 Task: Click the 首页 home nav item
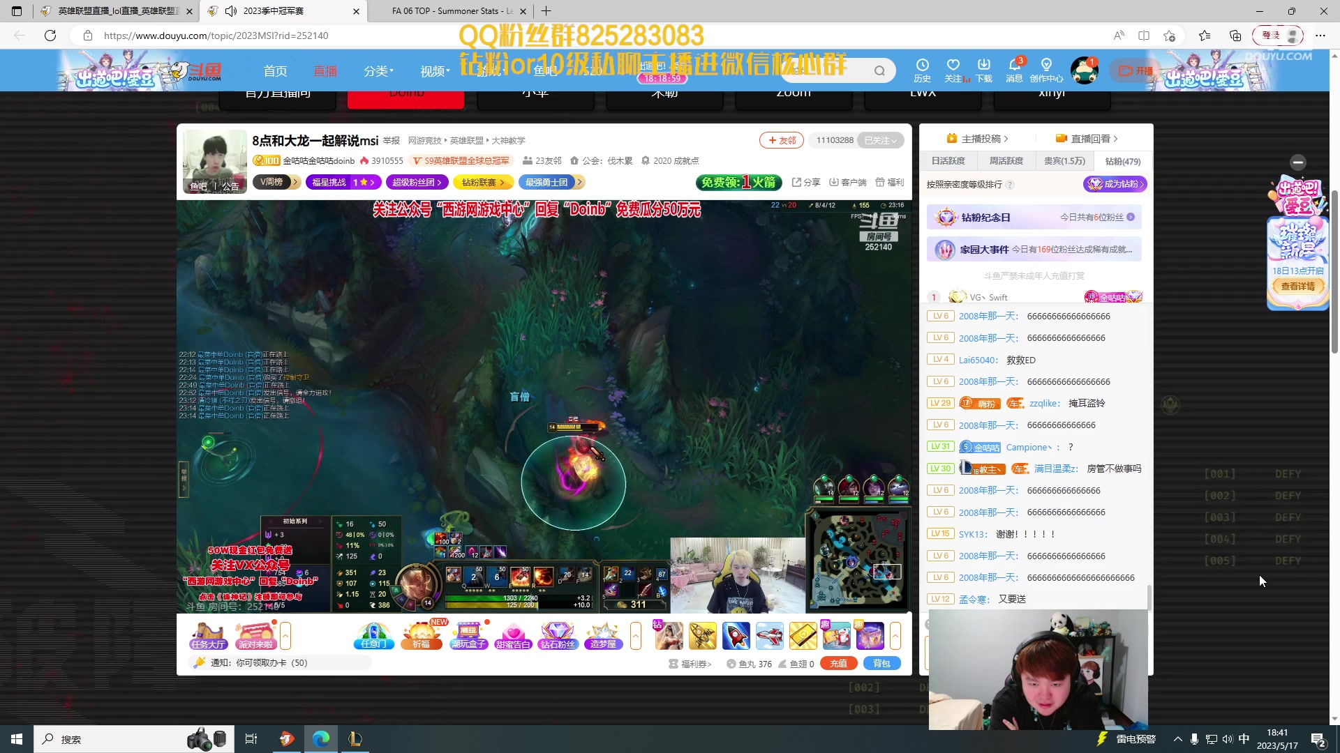point(275,71)
